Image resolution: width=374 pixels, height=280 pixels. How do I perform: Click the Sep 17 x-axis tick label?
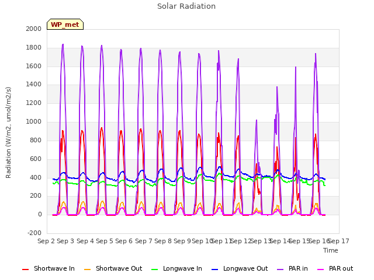(x=339, y=241)
